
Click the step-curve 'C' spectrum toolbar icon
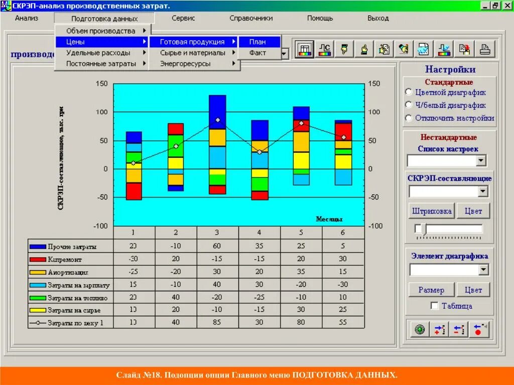pyautogui.click(x=325, y=50)
